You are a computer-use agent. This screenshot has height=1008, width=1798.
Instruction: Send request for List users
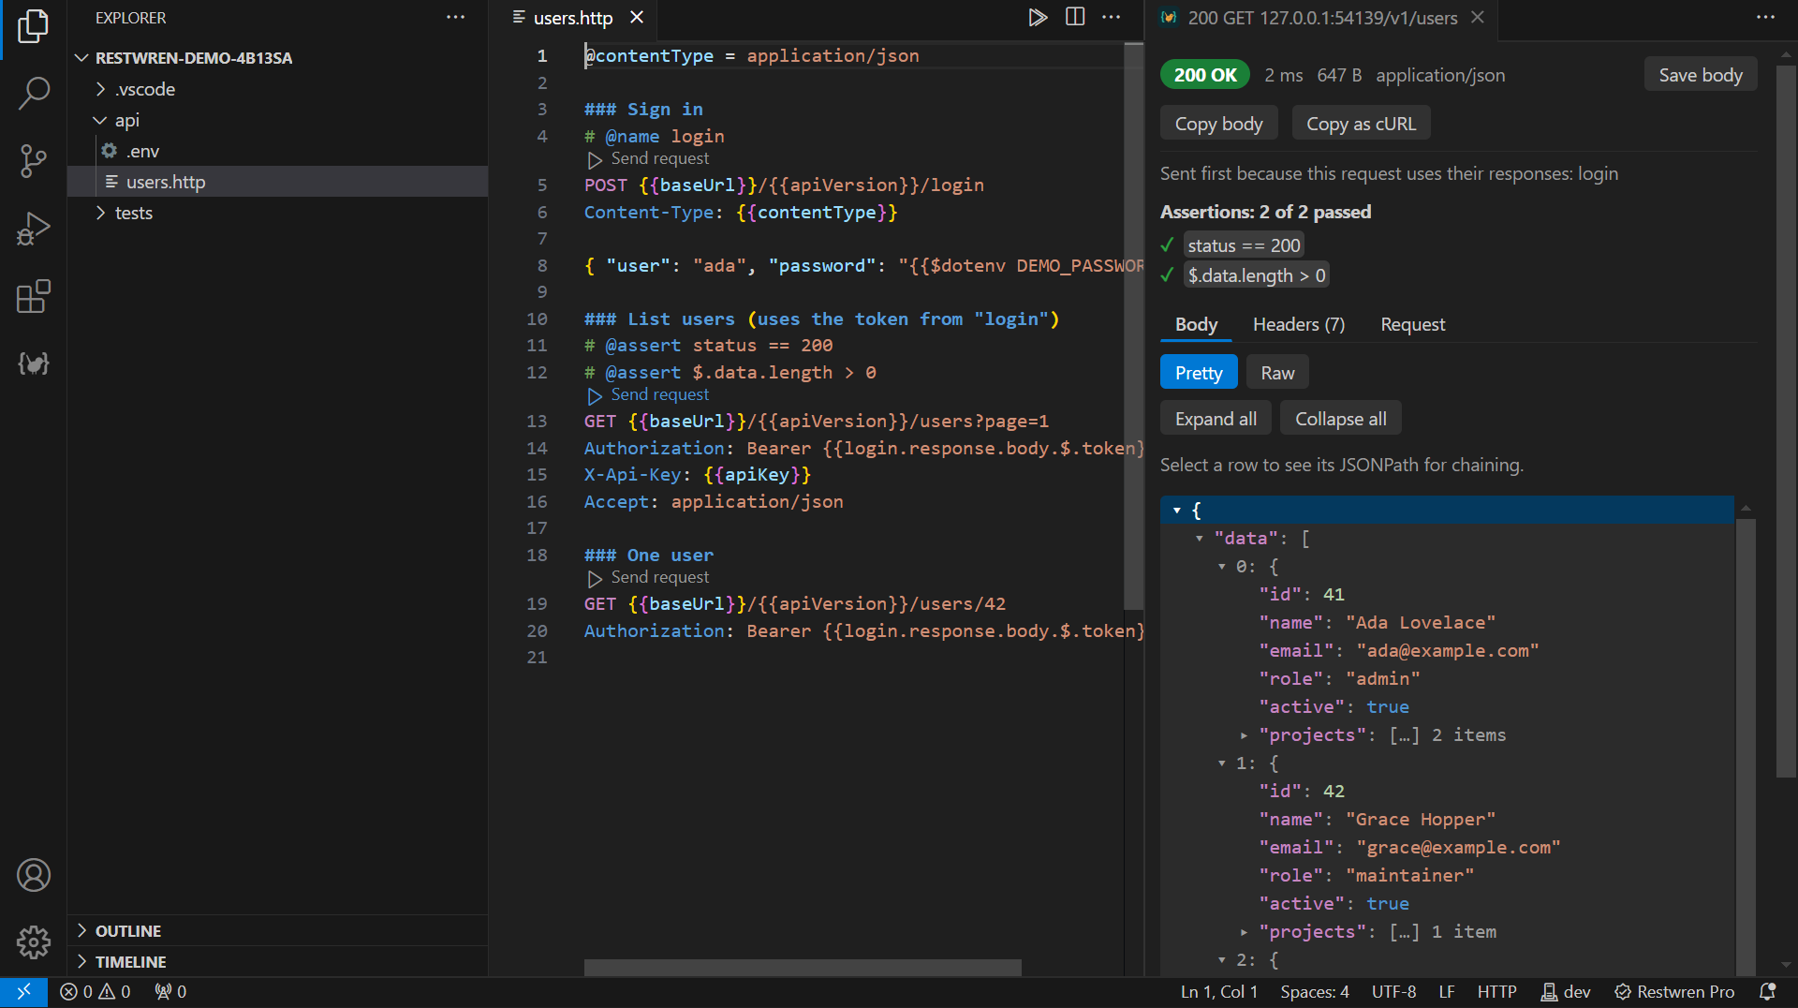click(x=649, y=395)
